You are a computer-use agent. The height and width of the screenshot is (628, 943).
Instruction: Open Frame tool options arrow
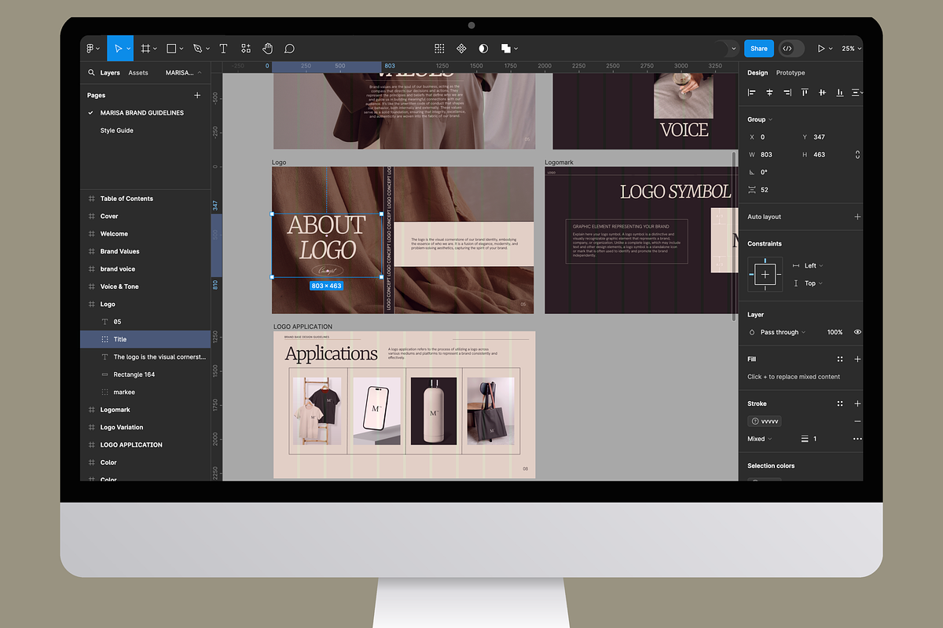155,49
